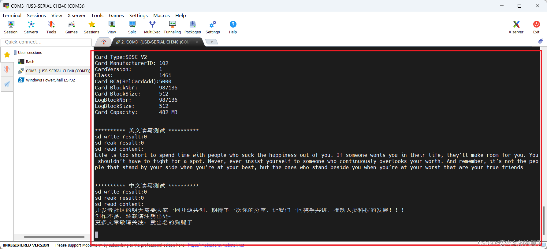Click the terminal vertical scrollbar
The image size is (547, 249).
point(543,221)
